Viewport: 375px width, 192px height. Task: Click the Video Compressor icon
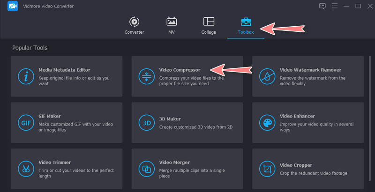click(146, 76)
